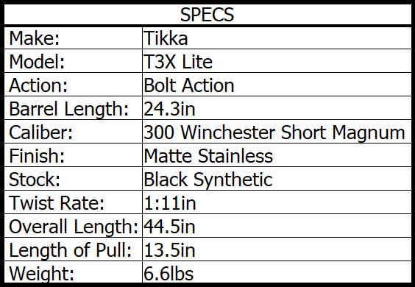Click the 1:11in twist value
This screenshot has height=287, width=415.
(170, 203)
